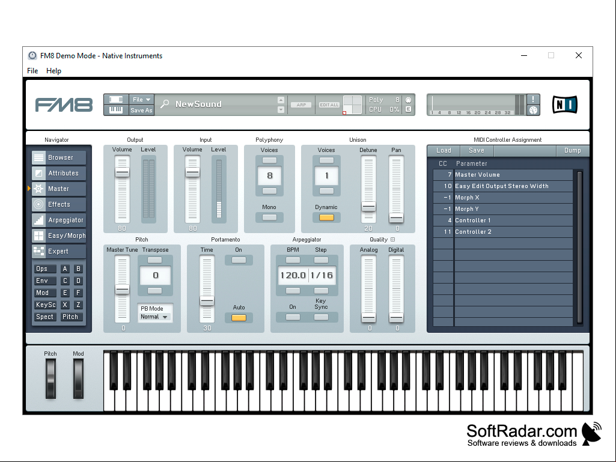Click the clock icon below the panic button

coord(533,110)
